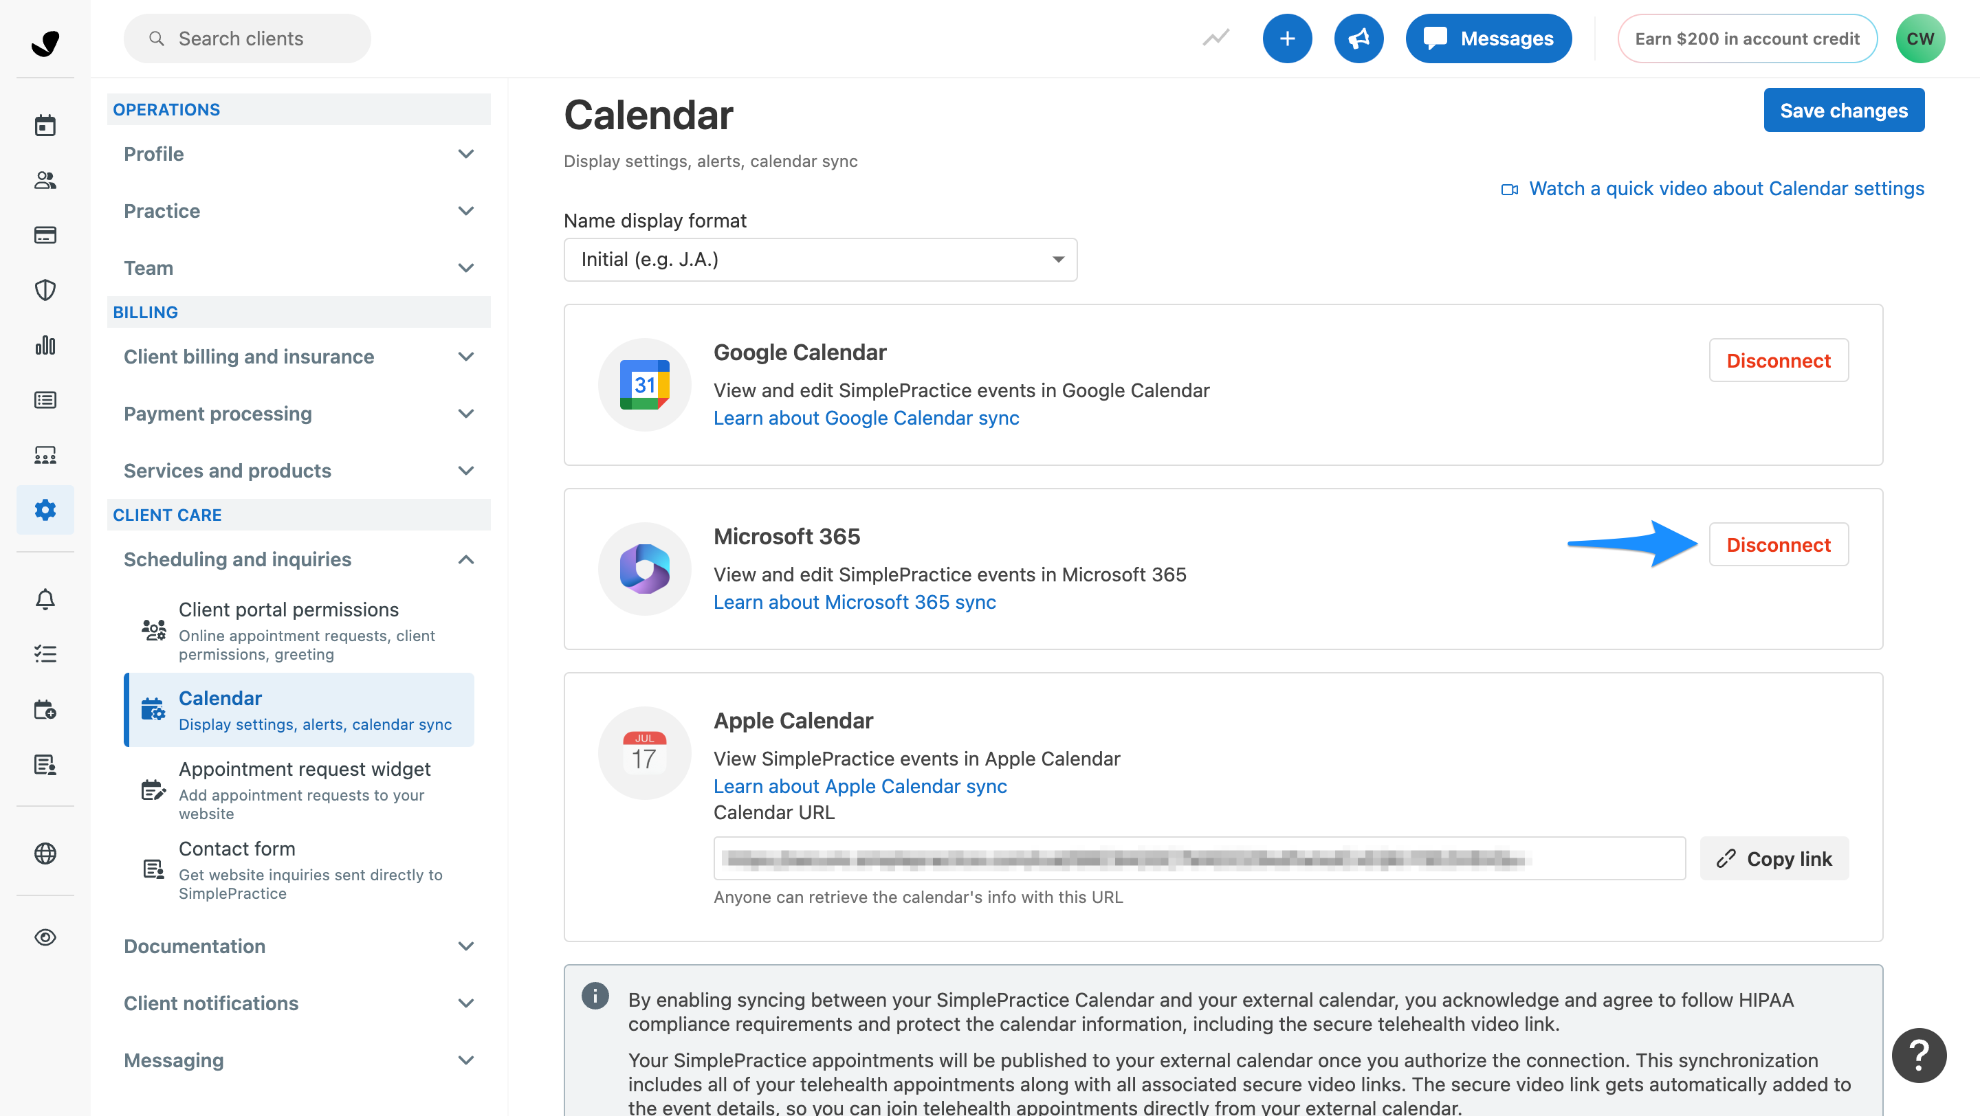Open the calendar icon in left rail
The height and width of the screenshot is (1116, 1980).
45,125
